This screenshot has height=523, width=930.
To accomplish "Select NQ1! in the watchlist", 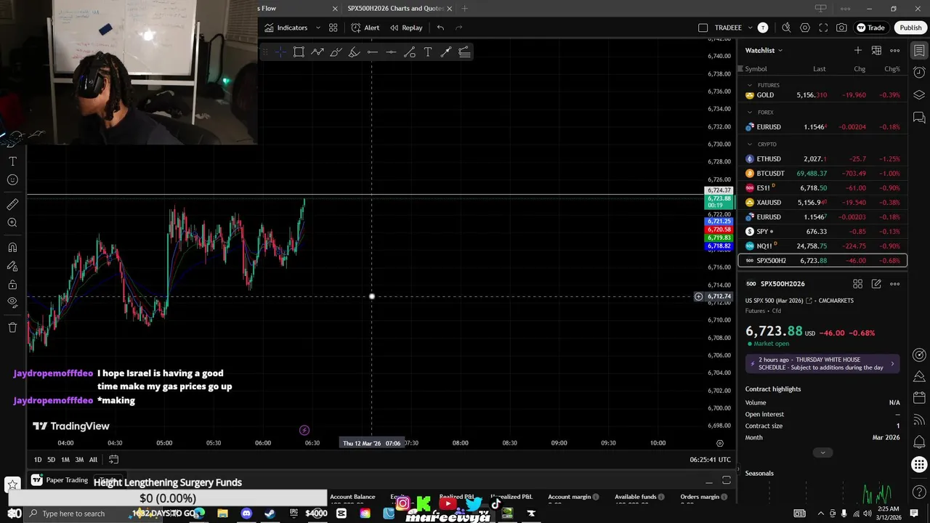I will 822,246.
